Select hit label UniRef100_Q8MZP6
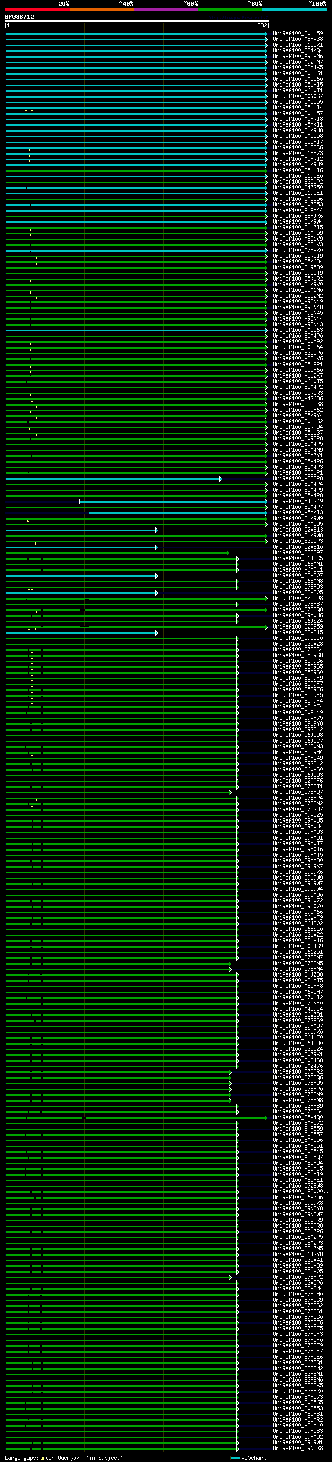The image size is (332, 1462). (x=298, y=1232)
